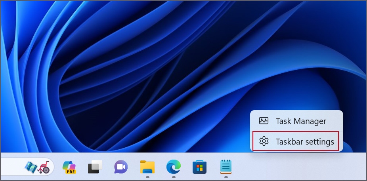Viewport: 367px width, 181px height.
Task: Open the Copilot Preview taskbar icon
Action: click(69, 167)
